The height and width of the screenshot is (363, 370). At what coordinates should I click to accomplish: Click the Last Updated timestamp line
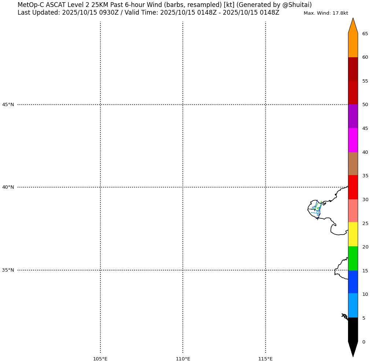[x=148, y=12]
